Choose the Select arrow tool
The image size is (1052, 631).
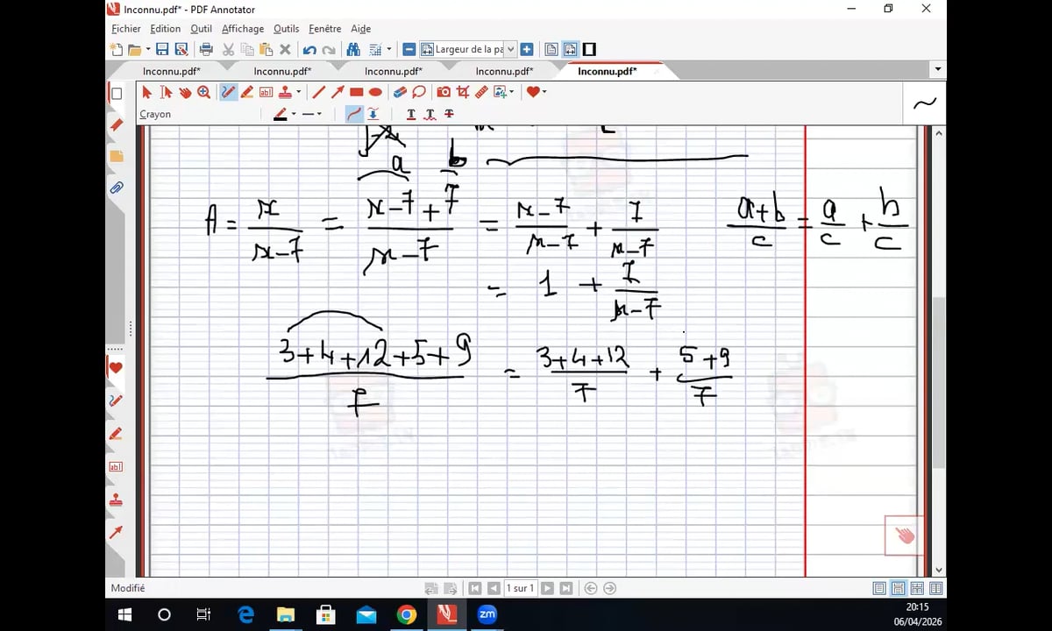pos(146,92)
